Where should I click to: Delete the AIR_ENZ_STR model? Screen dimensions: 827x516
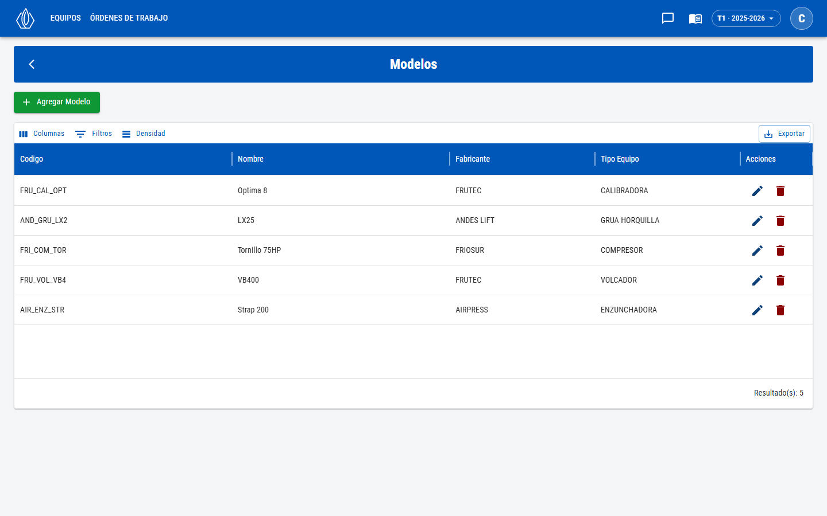[x=780, y=310]
